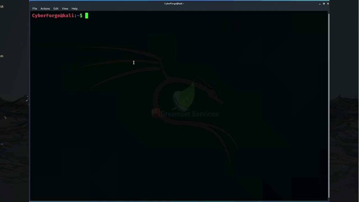Open the File menu

coord(35,9)
